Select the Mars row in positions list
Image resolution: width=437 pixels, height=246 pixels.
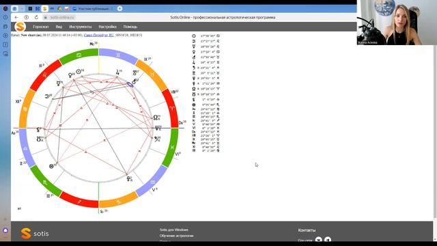206,57
